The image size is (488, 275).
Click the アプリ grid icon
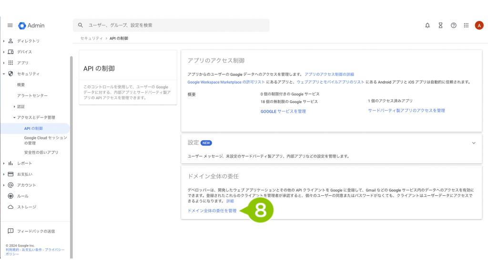coord(10,63)
